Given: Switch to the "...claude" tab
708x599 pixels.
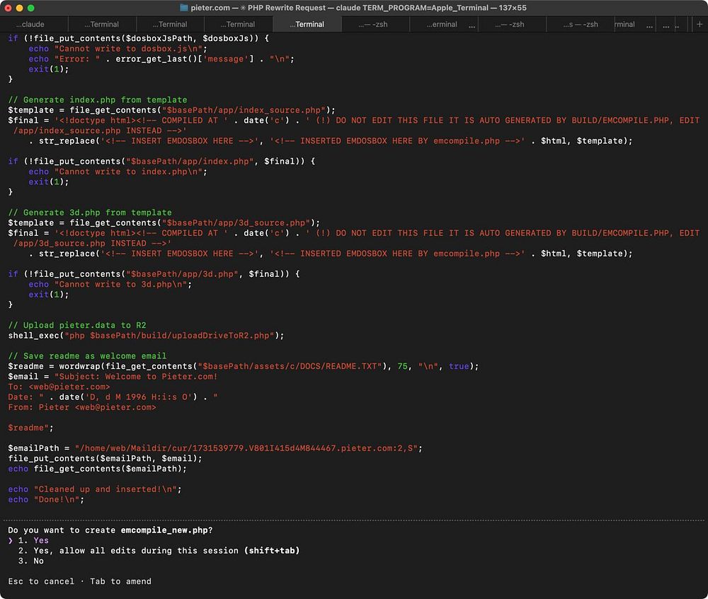Looking at the screenshot, I should (x=30, y=24).
